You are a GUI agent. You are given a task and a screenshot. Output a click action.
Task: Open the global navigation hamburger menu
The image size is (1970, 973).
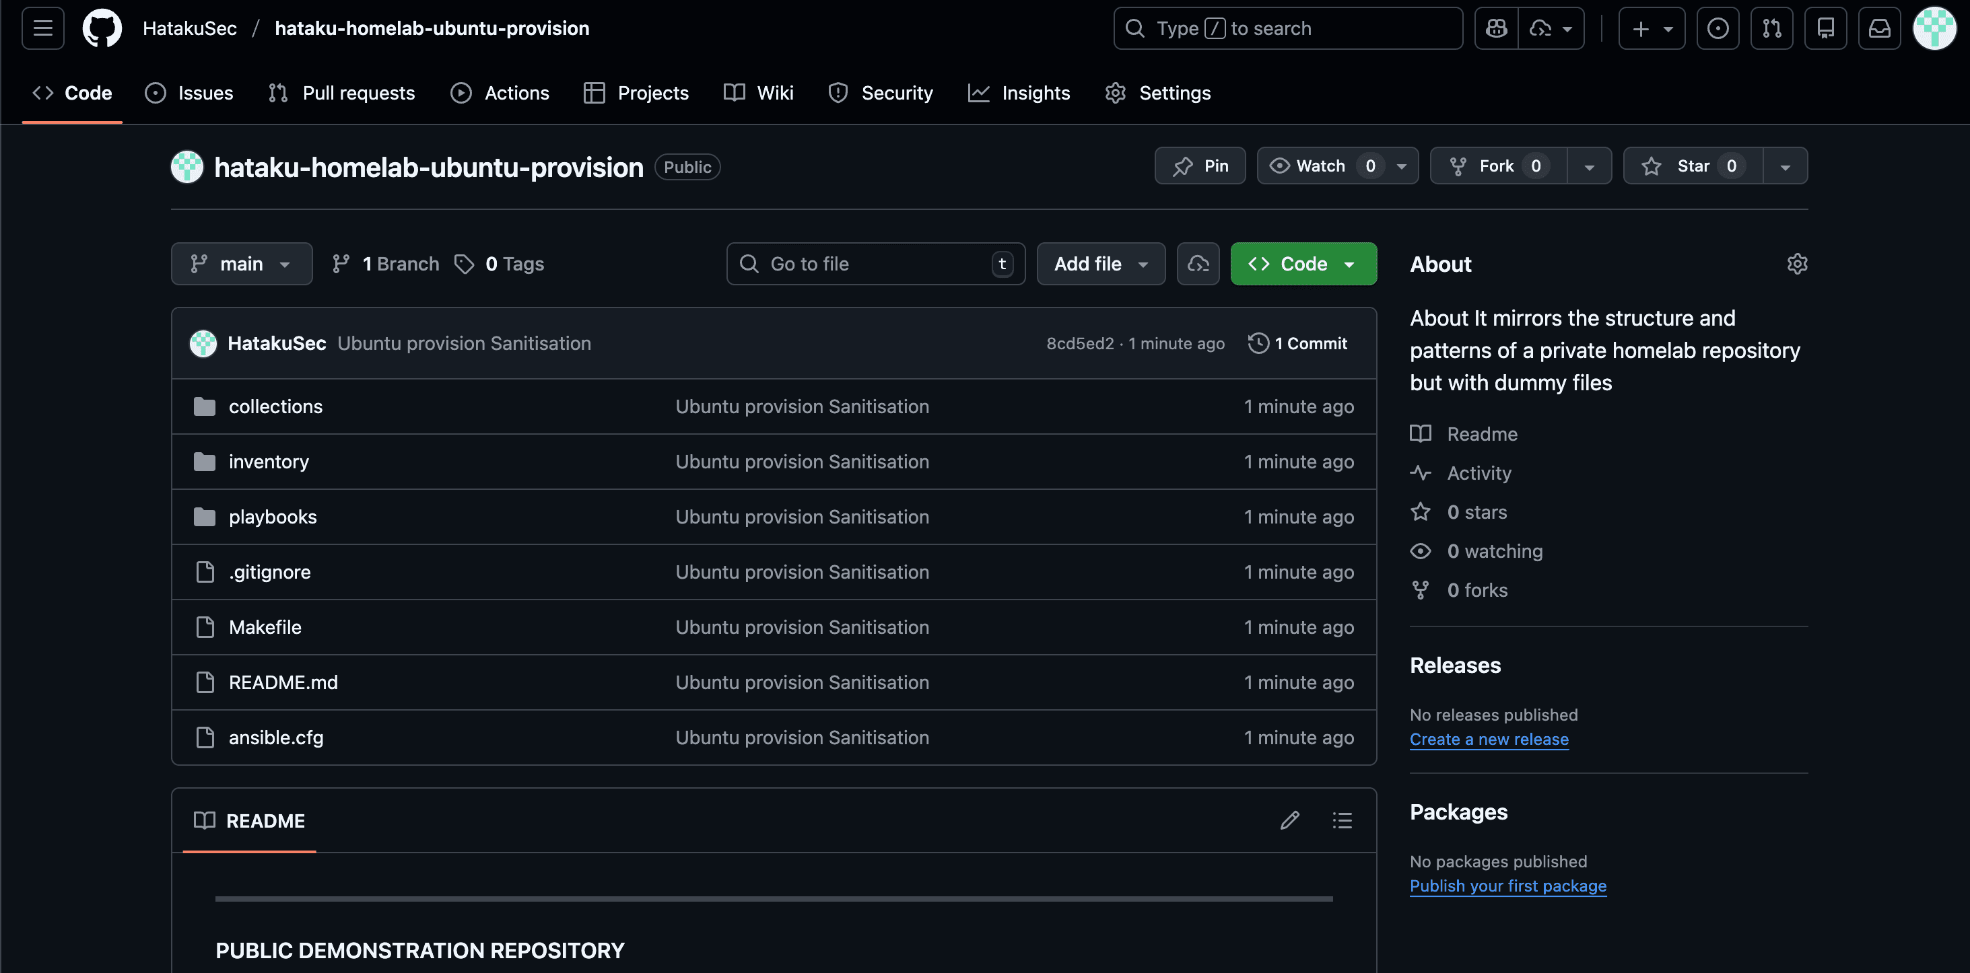42,28
